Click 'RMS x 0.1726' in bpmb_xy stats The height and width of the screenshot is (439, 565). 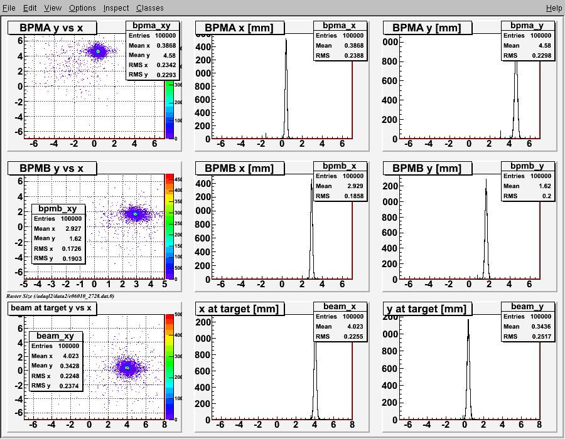coord(58,248)
